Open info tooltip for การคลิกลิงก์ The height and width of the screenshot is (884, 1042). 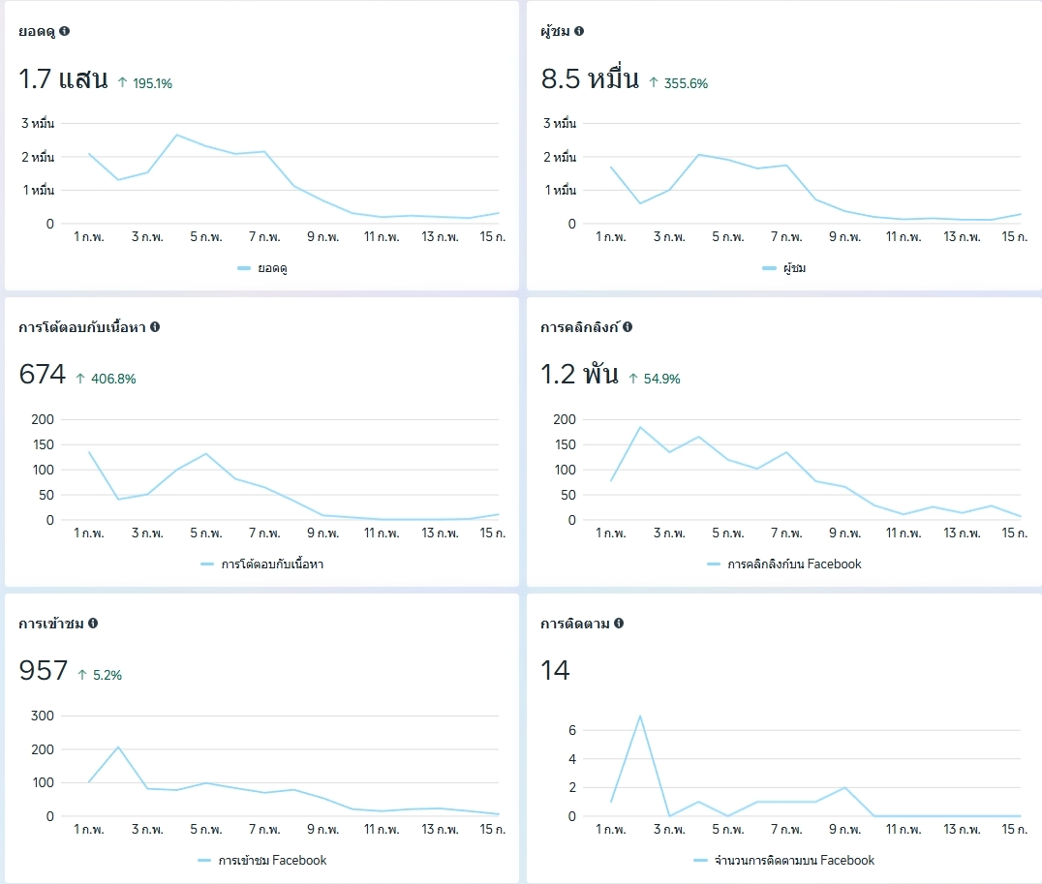[628, 327]
